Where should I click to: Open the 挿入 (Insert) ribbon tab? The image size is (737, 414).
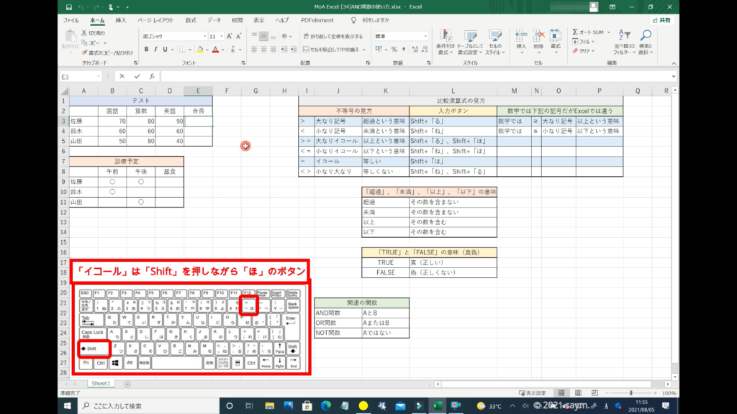click(x=121, y=20)
